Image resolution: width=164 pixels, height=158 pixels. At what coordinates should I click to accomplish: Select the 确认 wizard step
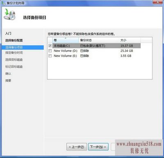click(8, 74)
